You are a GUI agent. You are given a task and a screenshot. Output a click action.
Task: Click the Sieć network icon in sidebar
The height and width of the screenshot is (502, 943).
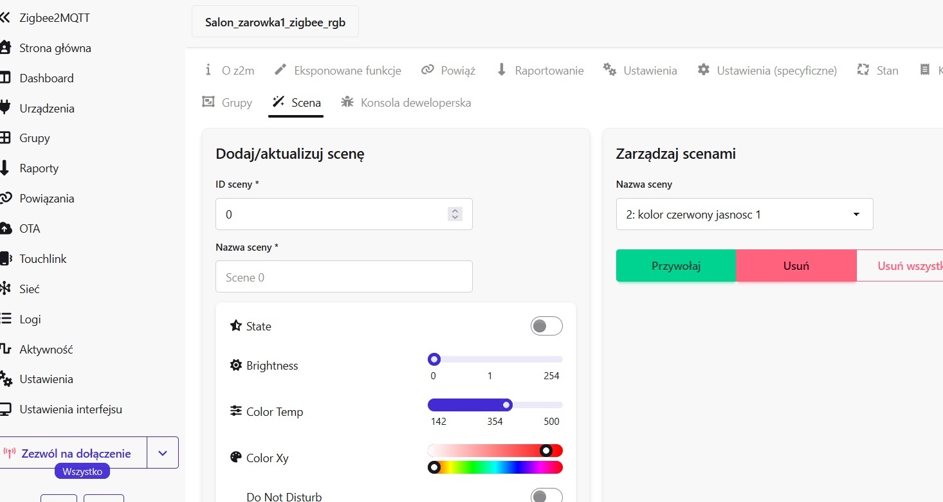tap(5, 289)
